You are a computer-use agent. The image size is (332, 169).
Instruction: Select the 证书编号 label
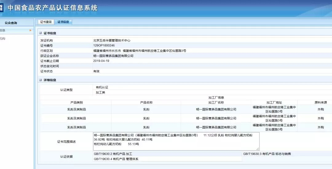pyautogui.click(x=47, y=45)
